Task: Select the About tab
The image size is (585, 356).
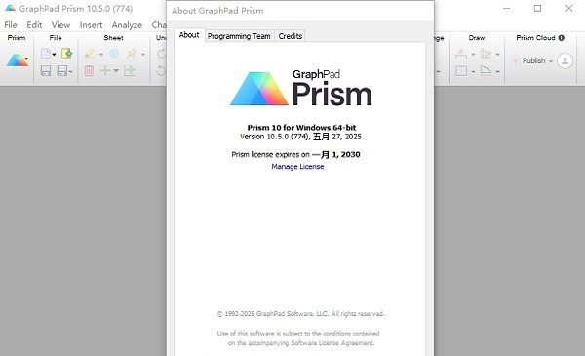Action: click(x=189, y=35)
